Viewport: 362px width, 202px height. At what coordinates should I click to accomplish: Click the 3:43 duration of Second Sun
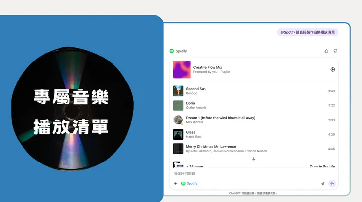coord(331,91)
